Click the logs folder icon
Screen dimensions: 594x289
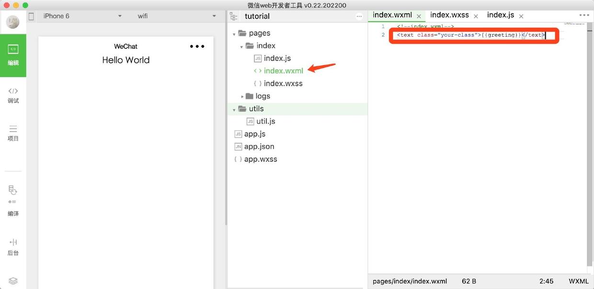(249, 96)
